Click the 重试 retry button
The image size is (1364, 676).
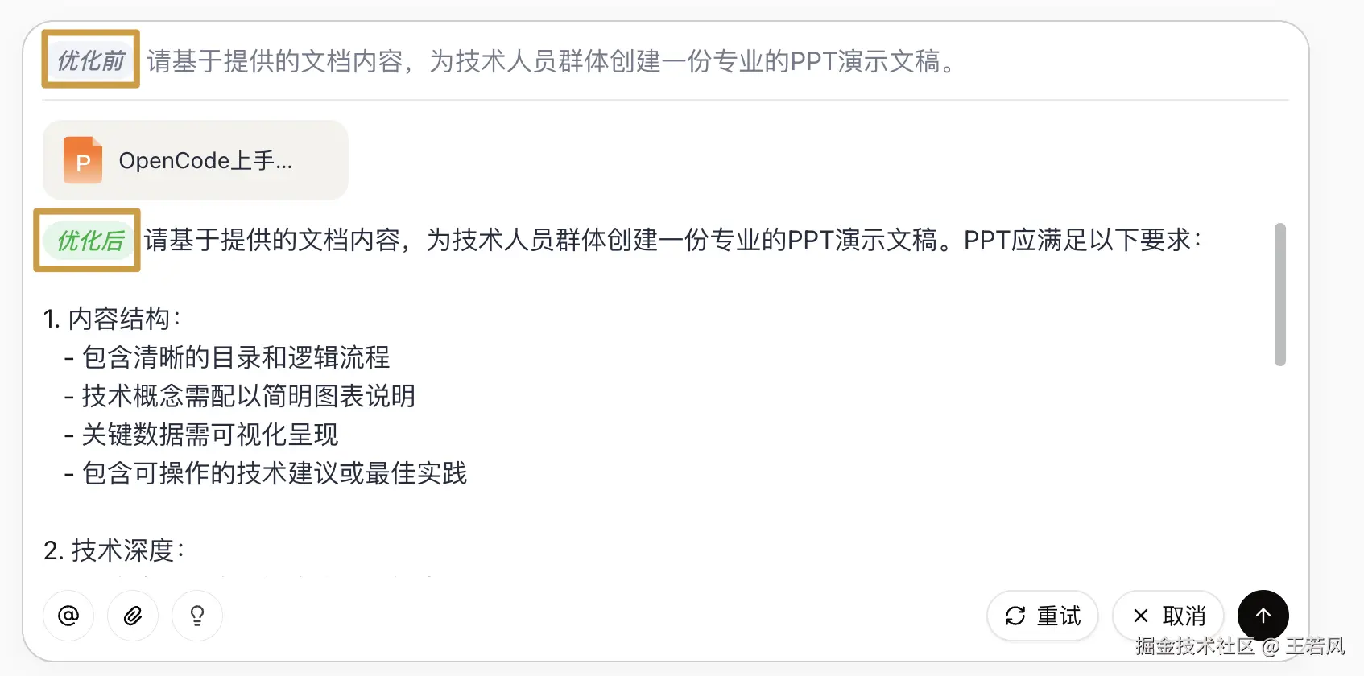click(x=1043, y=616)
